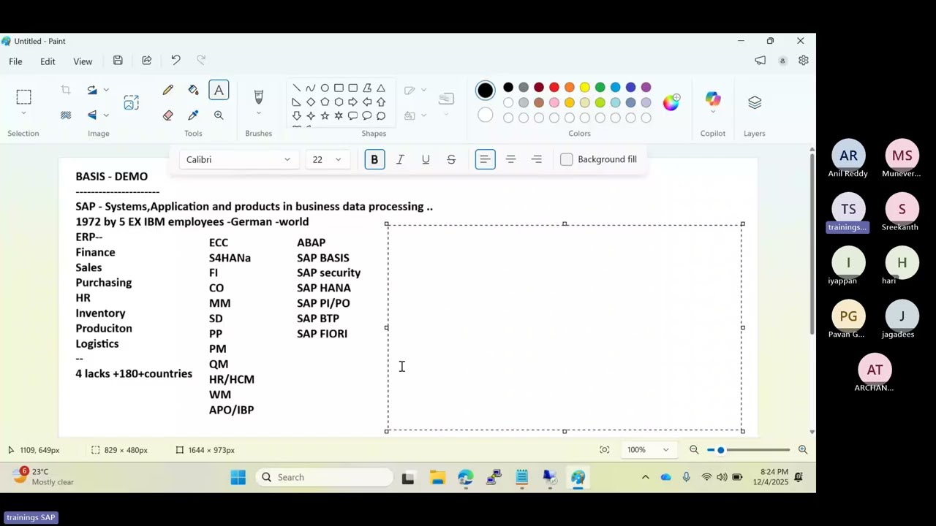The height and width of the screenshot is (526, 936).
Task: Select the primary Color 1 black circle
Action: [x=485, y=91]
